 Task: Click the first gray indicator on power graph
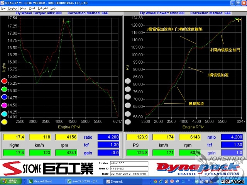(x=128, y=81)
